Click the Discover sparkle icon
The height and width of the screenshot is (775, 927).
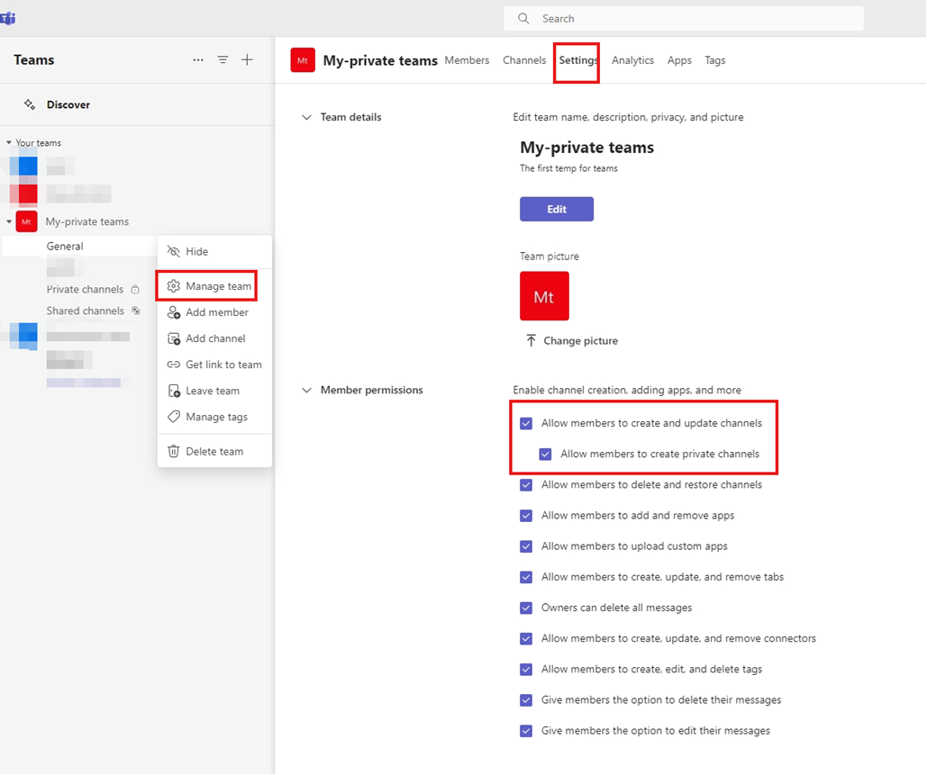(x=30, y=104)
